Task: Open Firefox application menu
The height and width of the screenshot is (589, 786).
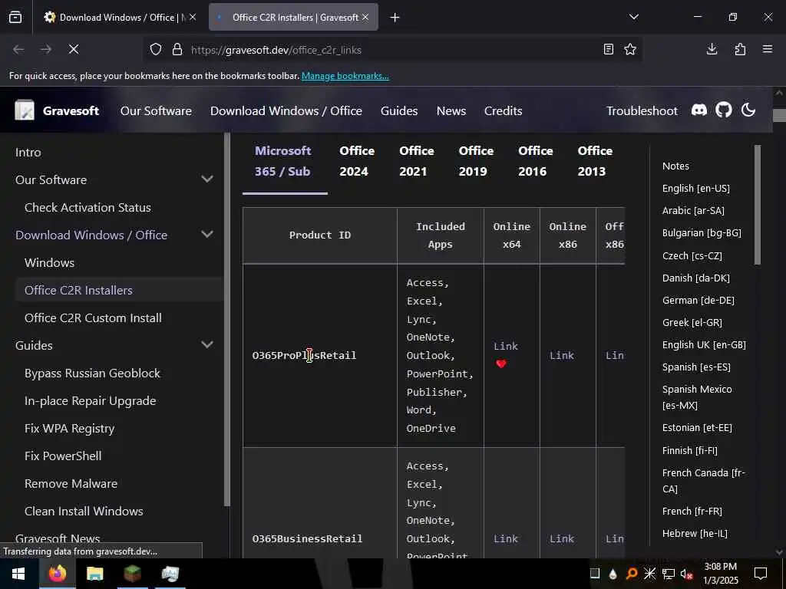Action: [x=768, y=49]
